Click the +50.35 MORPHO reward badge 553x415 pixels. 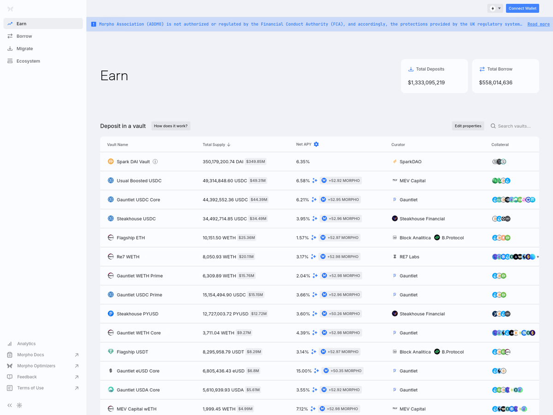[x=342, y=371]
